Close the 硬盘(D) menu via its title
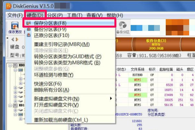 tap(35, 15)
